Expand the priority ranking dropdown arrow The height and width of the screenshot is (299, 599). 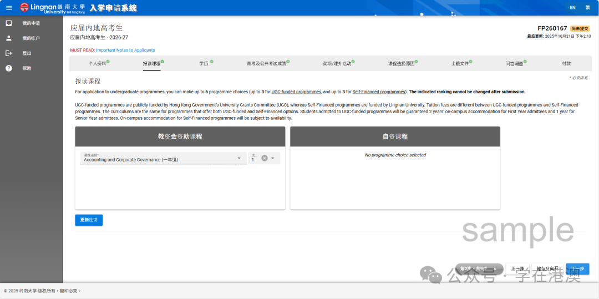pos(273,158)
